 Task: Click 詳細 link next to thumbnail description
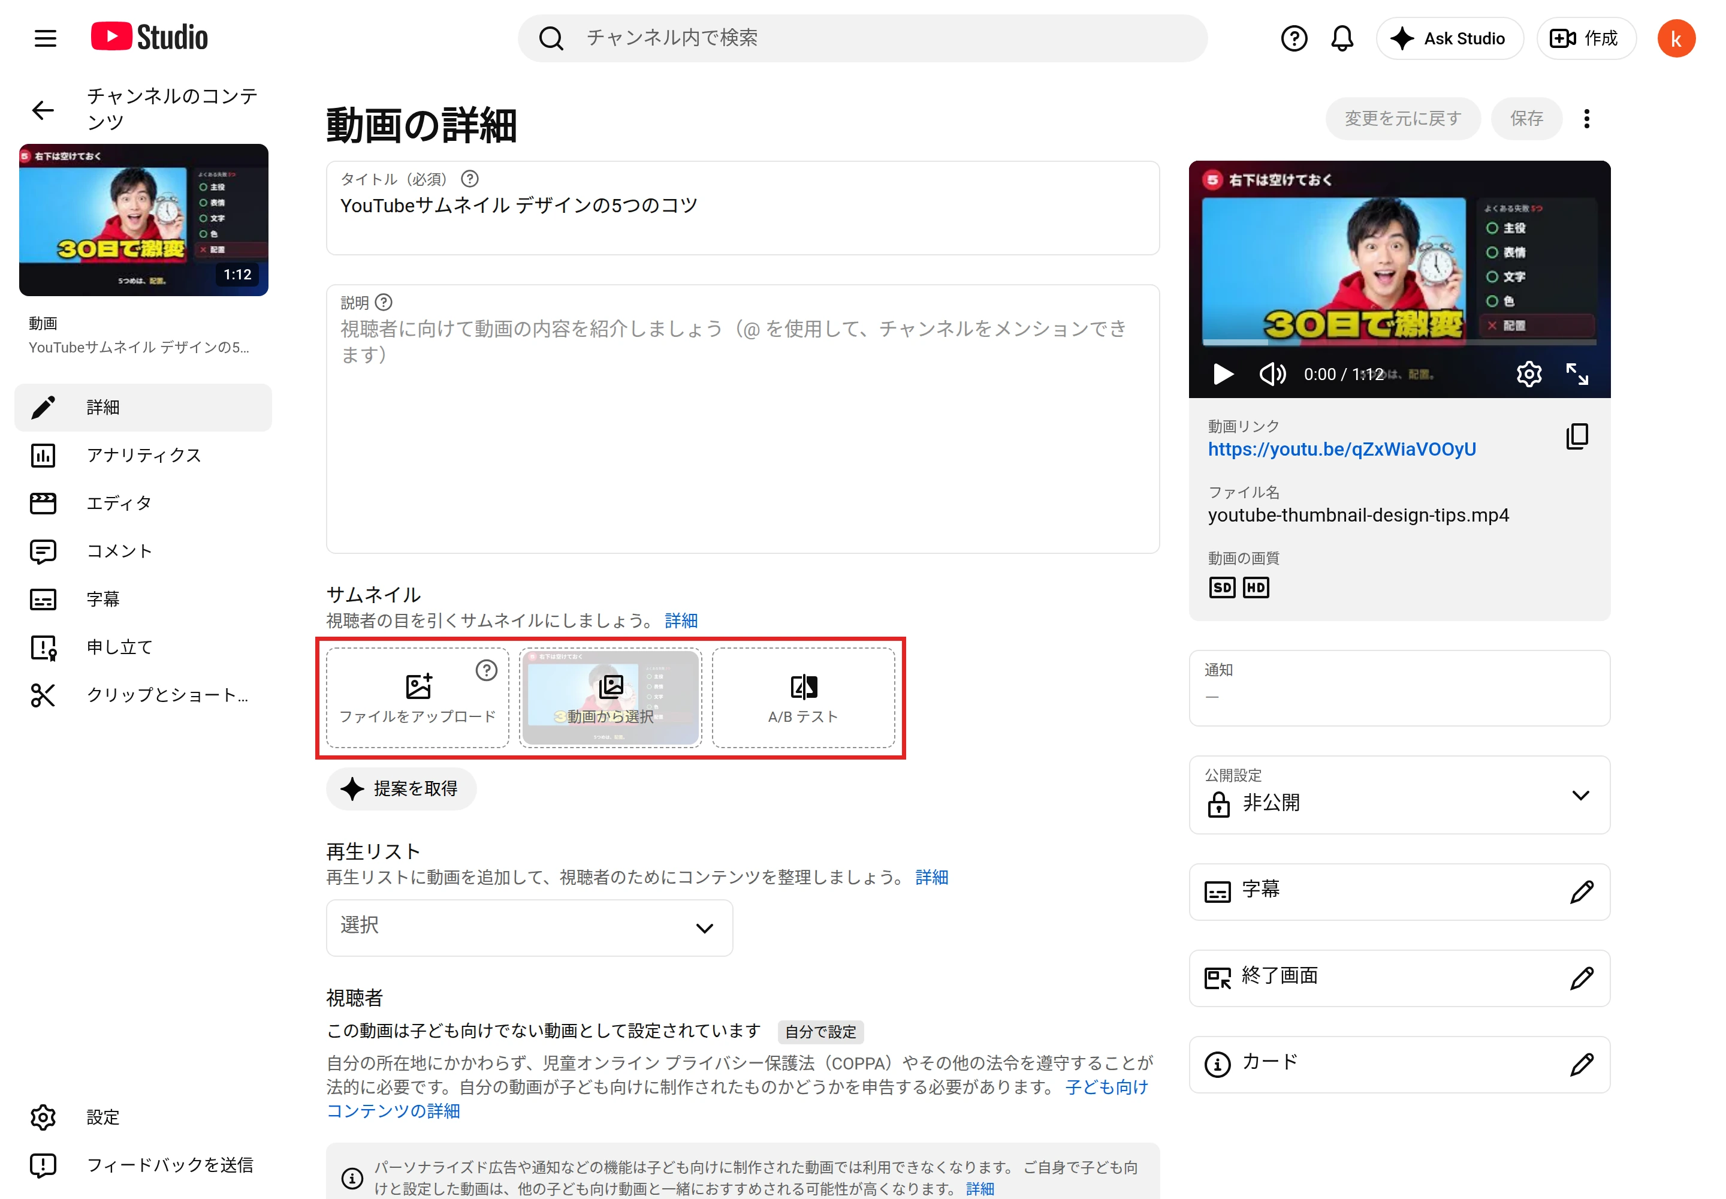pos(680,620)
